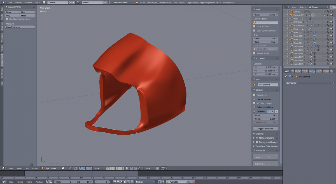Open the Modifiers wrench properties tab

[314, 71]
